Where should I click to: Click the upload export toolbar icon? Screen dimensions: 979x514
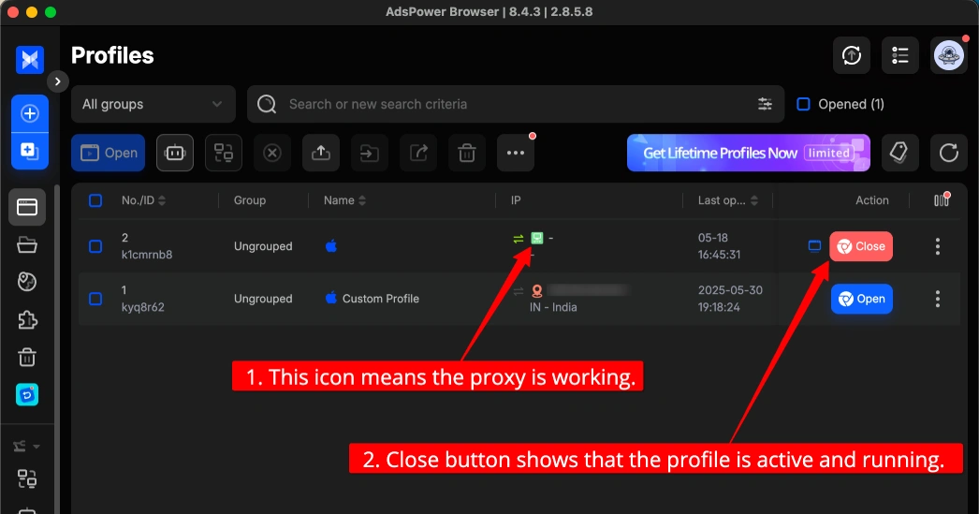[321, 153]
